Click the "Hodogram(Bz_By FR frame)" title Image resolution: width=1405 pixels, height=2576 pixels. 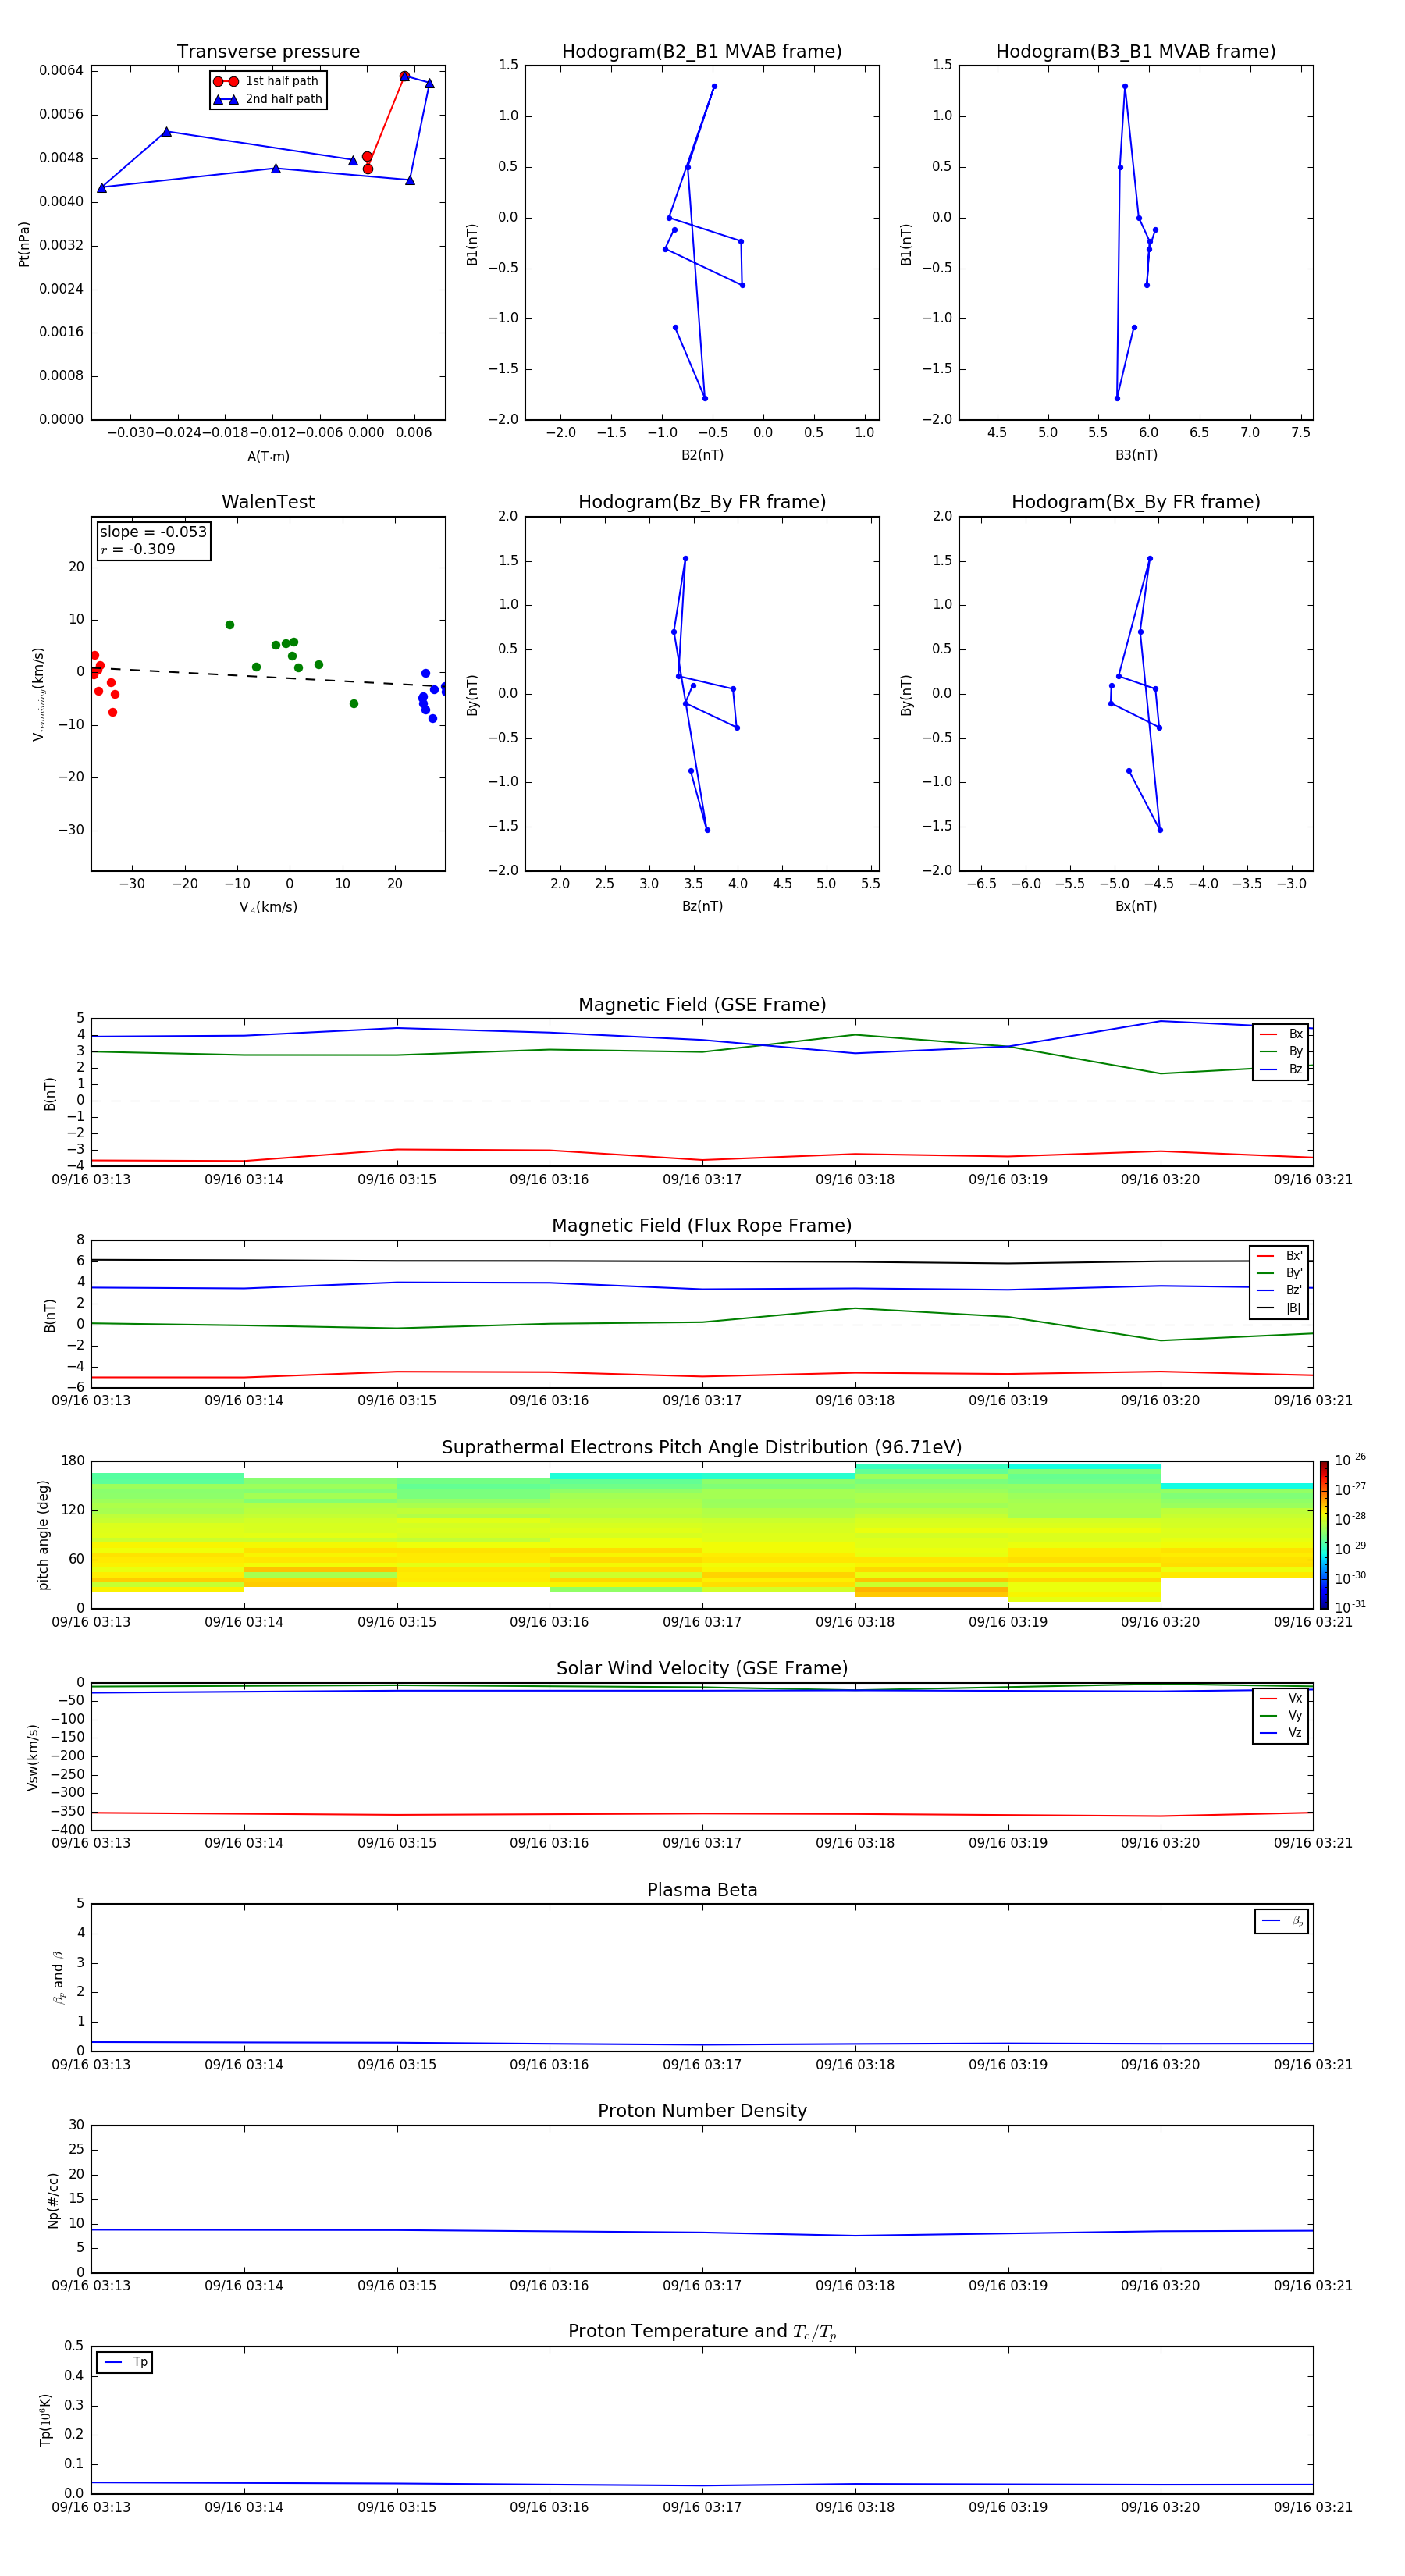[702, 502]
